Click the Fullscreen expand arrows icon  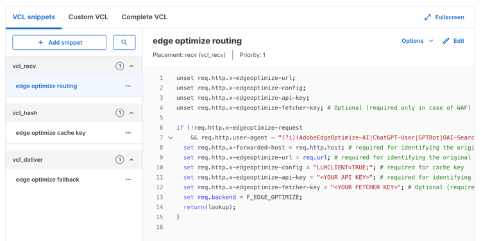(x=428, y=17)
